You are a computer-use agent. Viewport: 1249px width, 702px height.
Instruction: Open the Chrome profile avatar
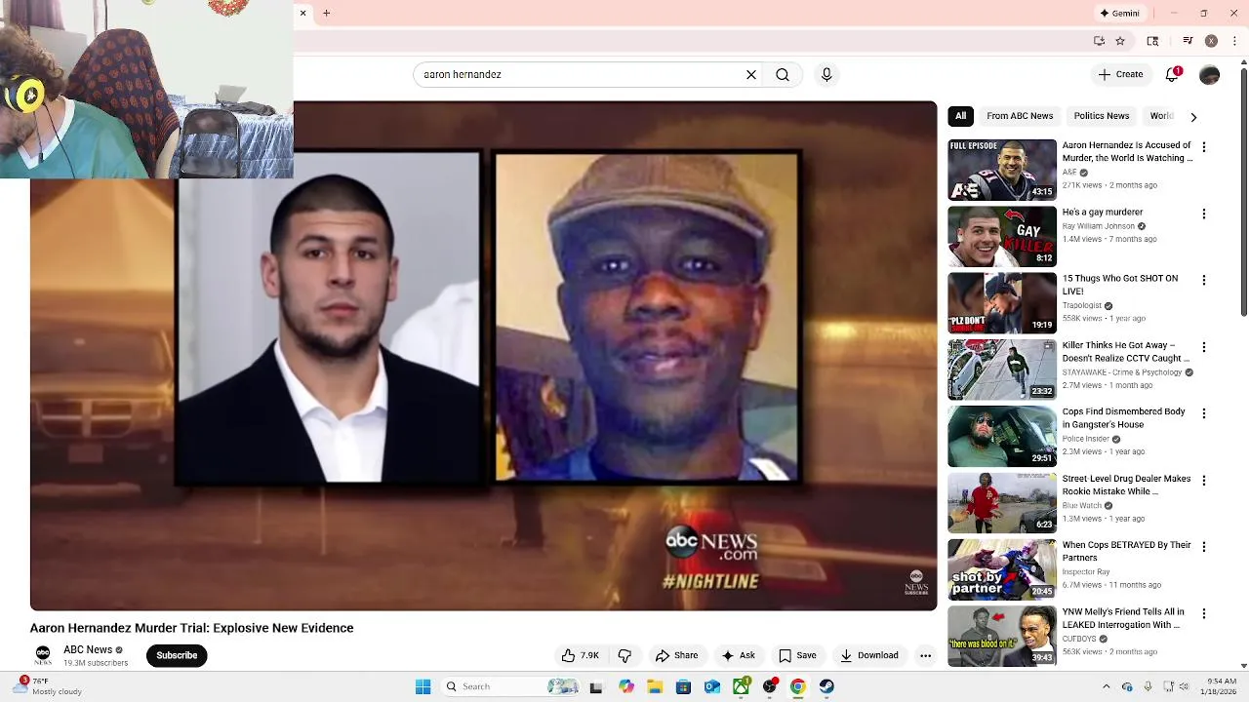coord(1211,41)
